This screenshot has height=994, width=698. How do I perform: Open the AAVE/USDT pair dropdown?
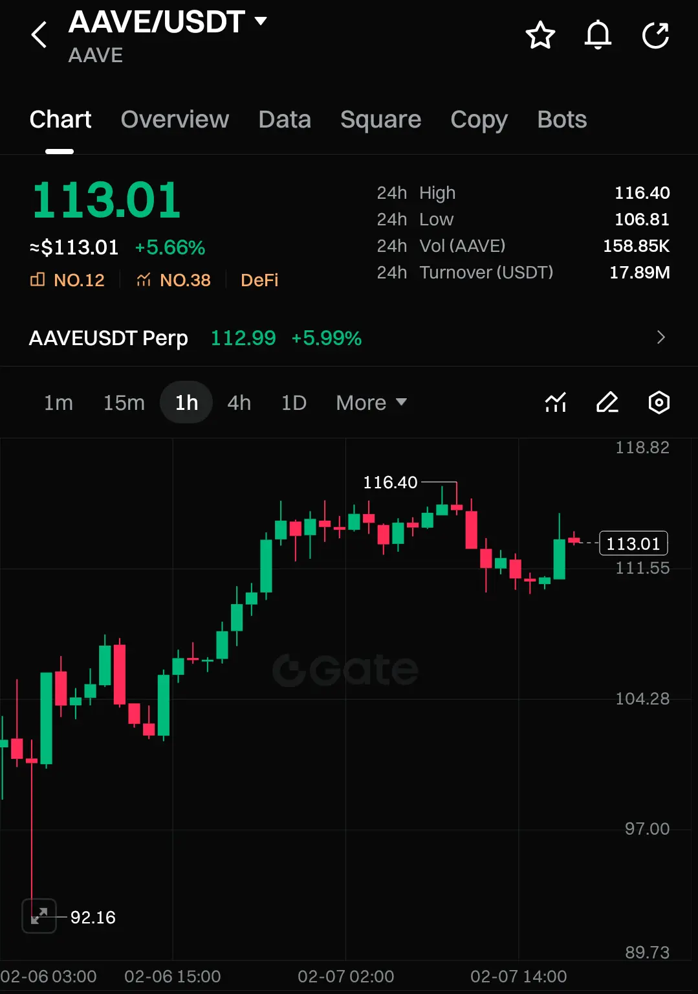pos(168,22)
